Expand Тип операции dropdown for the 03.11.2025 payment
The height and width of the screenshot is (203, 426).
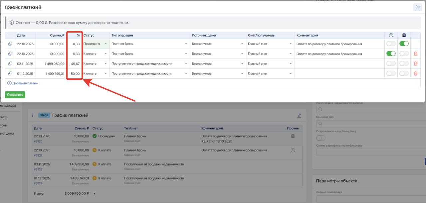click(150, 64)
